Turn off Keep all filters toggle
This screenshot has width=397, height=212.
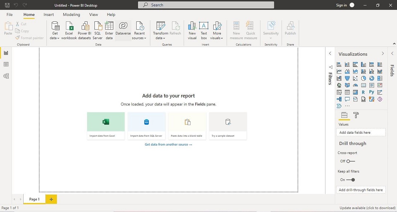351,180
